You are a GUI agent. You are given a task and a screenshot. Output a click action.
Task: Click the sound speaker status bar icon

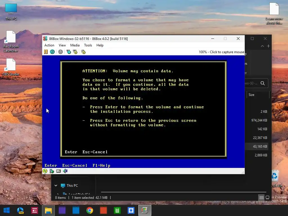(x=65, y=171)
